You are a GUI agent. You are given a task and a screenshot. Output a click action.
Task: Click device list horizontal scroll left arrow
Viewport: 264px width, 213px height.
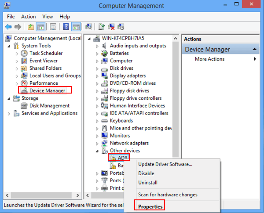click(88, 195)
